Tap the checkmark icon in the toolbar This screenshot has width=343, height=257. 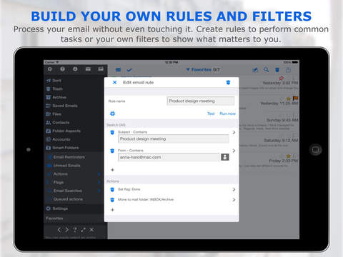(x=129, y=70)
